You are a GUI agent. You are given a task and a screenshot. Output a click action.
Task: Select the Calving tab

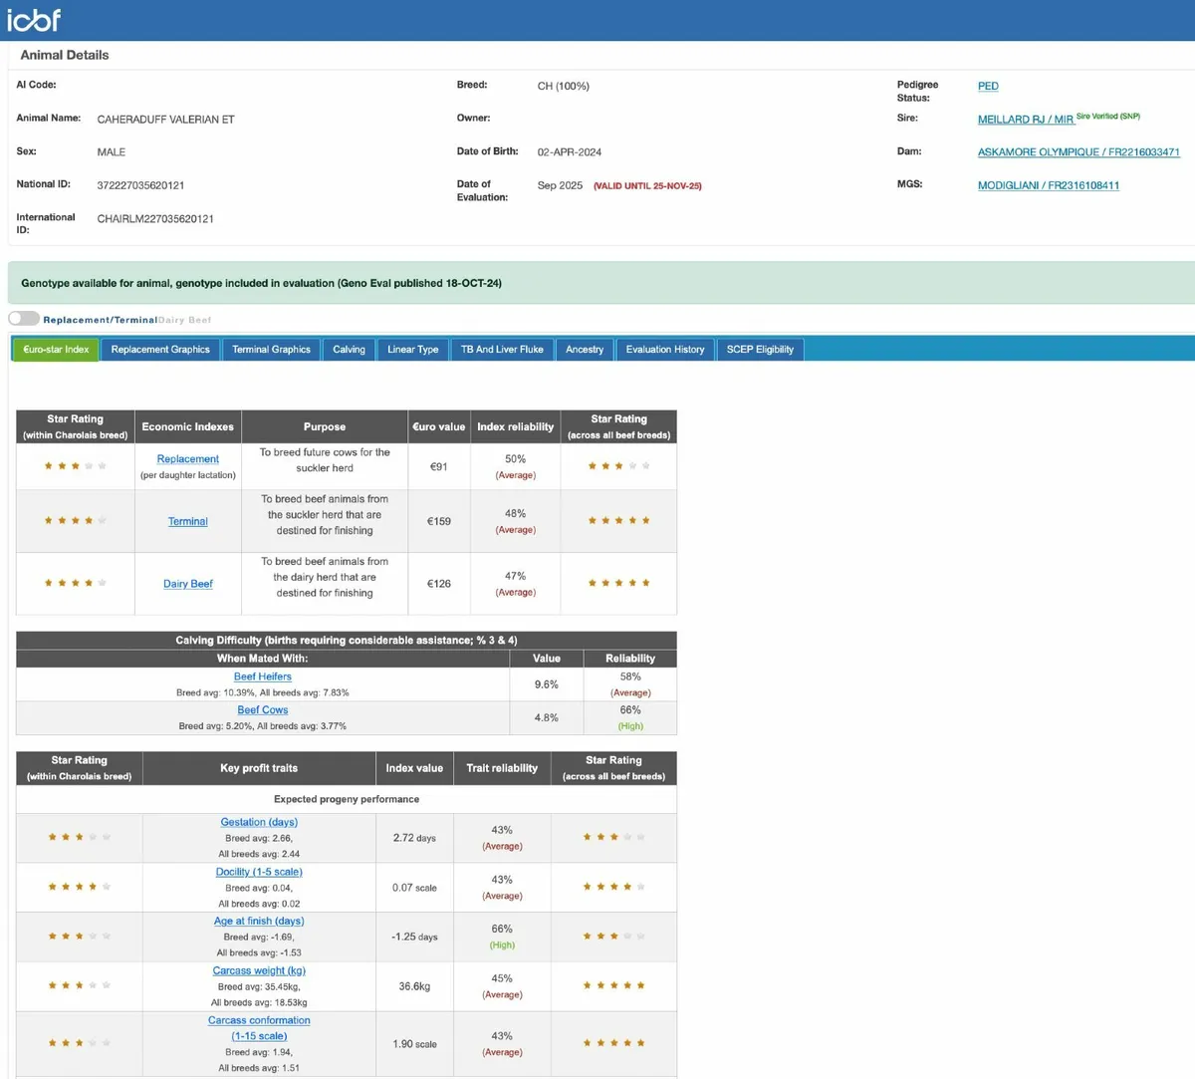tap(349, 350)
